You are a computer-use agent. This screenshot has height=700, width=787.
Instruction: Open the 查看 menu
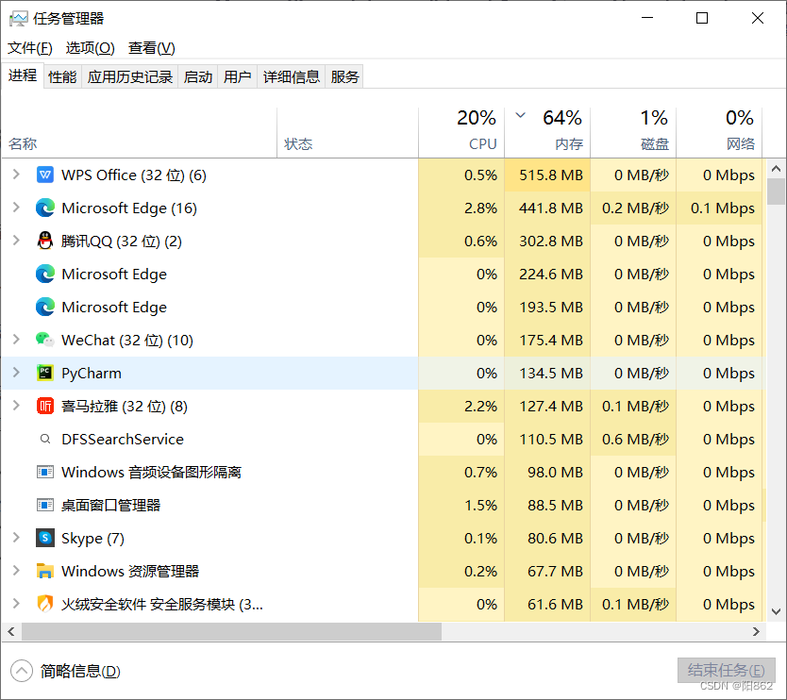tap(150, 47)
